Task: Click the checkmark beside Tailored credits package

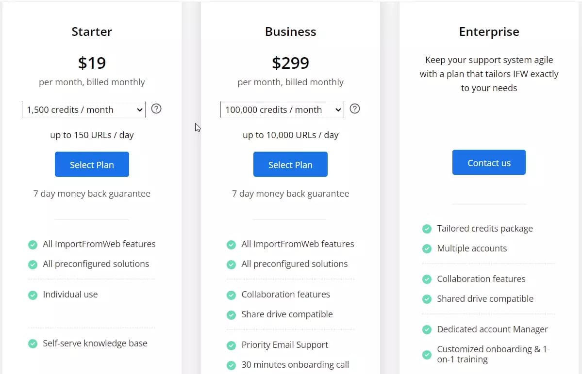Action: click(427, 229)
